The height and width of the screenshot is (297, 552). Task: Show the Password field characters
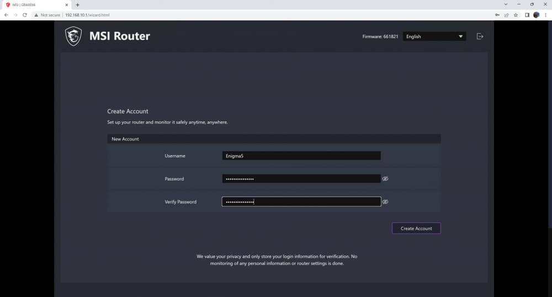385,179
